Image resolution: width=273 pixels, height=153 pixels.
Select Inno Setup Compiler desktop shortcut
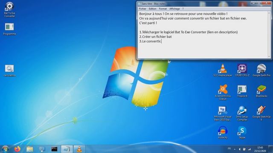pos(242,113)
